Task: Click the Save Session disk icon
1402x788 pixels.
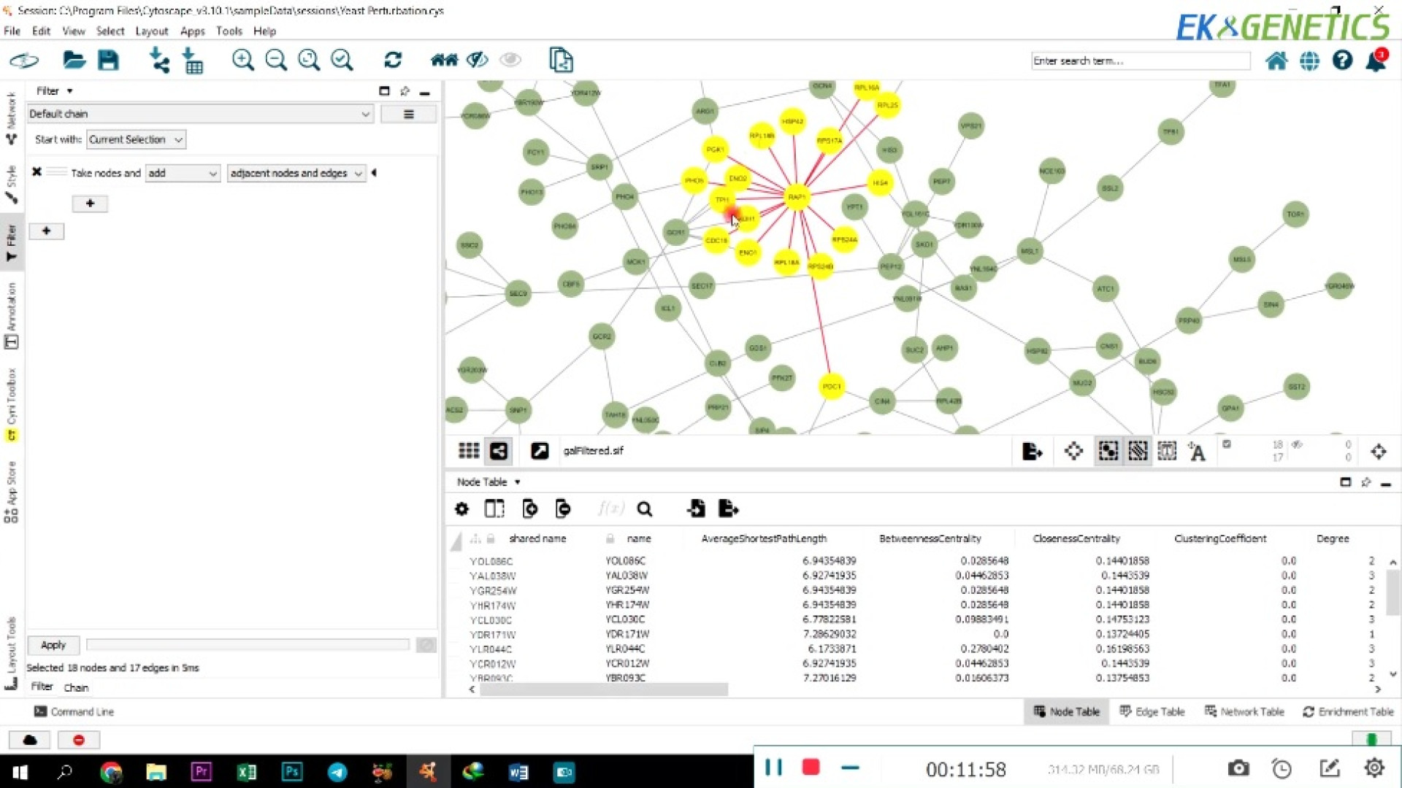Action: pos(108,61)
